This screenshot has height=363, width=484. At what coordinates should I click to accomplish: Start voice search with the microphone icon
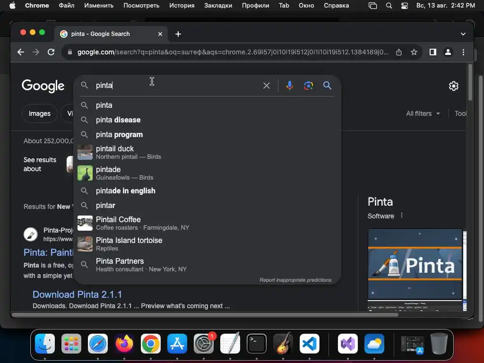point(289,86)
